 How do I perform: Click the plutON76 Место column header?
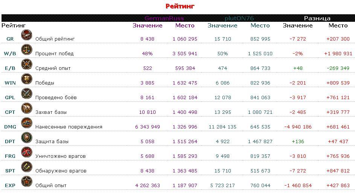[260, 26]
